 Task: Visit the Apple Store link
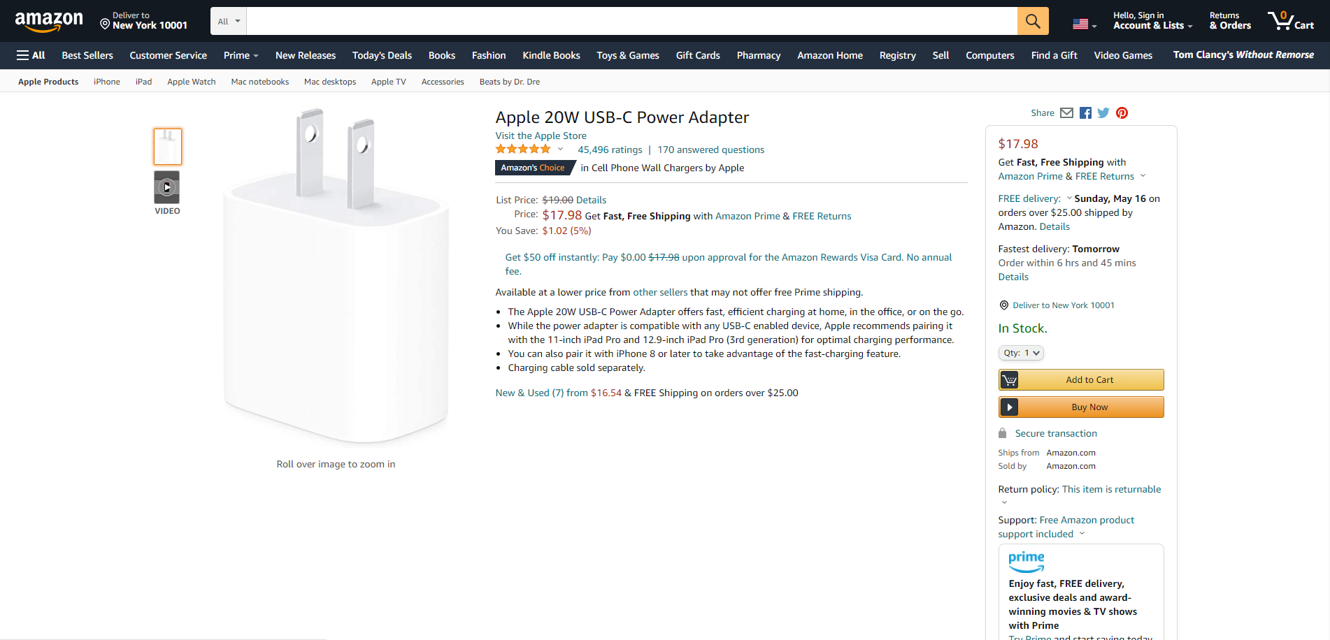point(541,136)
